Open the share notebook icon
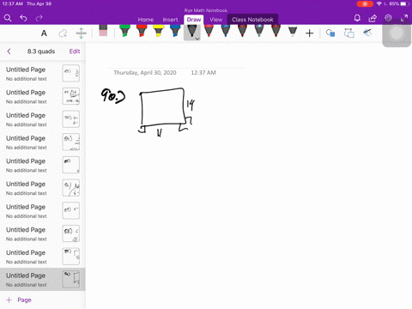The image size is (412, 309). tap(373, 18)
